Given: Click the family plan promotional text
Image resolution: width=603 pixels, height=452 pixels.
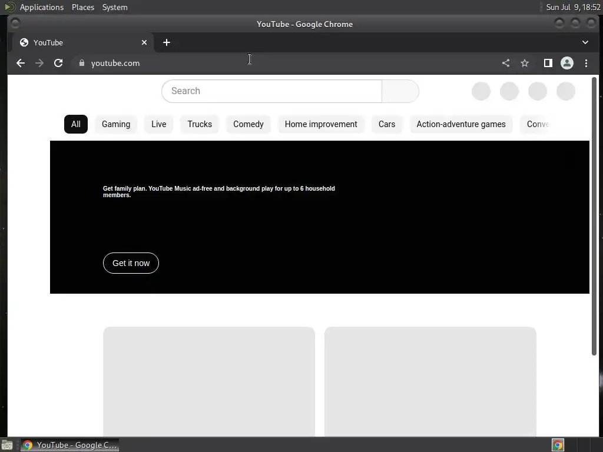Looking at the screenshot, I should [219, 192].
